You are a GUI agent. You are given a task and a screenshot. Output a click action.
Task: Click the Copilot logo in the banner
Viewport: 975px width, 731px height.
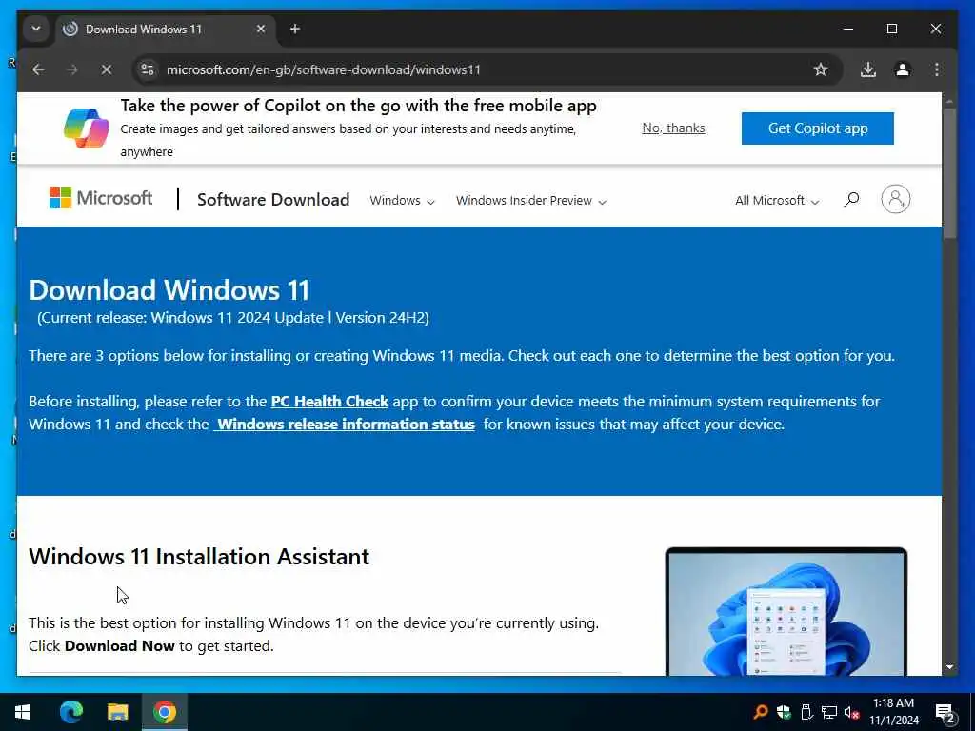click(87, 128)
